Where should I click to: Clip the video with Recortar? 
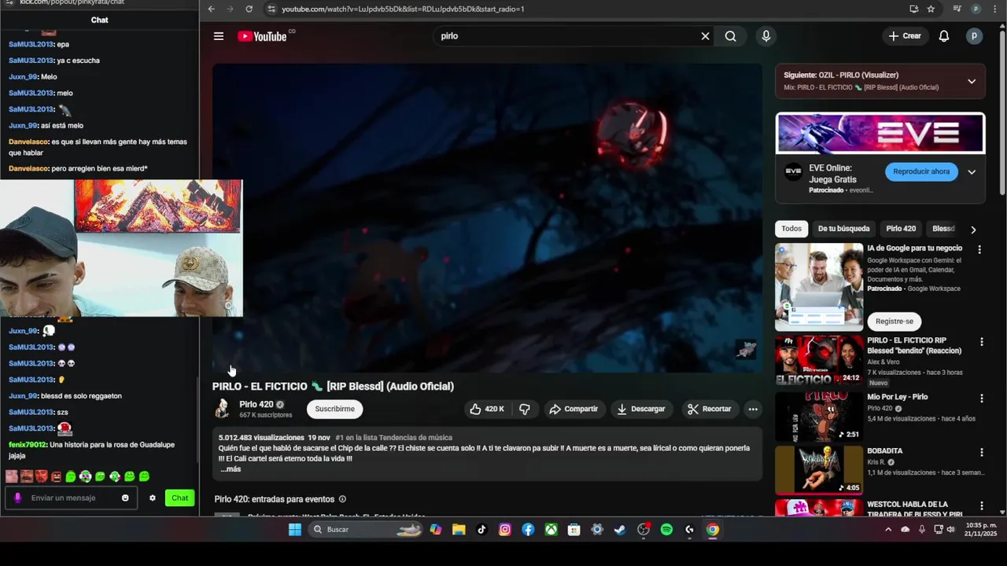coord(710,409)
